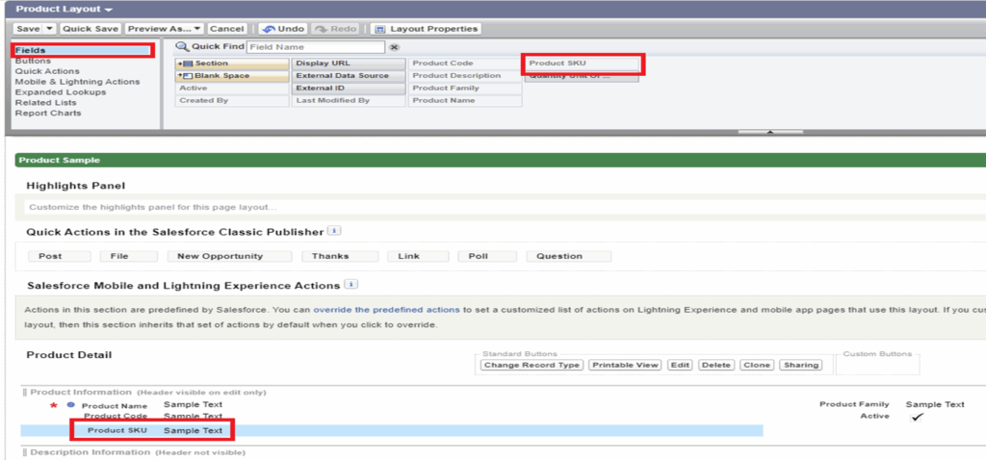This screenshot has width=986, height=460.
Task: Click the Quick Save button
Action: tap(91, 29)
